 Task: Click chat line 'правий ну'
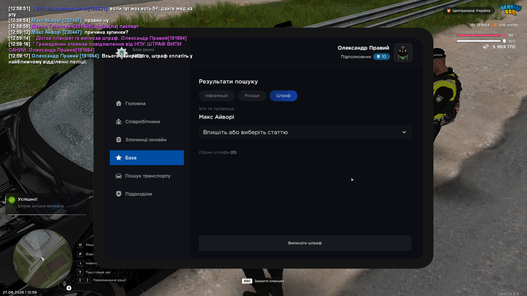pyautogui.click(x=97, y=21)
